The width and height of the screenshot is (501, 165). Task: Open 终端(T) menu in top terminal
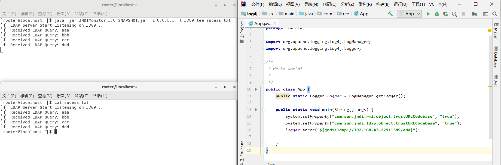pos(81,14)
